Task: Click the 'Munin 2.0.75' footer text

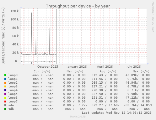Action: [78, 117]
